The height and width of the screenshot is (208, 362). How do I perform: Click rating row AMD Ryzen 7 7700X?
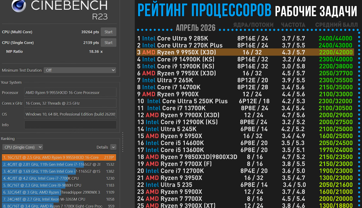tap(245, 198)
